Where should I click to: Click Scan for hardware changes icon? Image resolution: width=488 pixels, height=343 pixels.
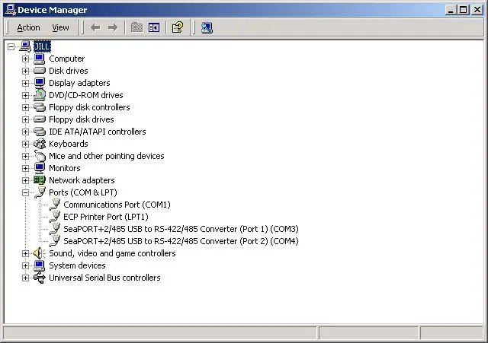[207, 27]
